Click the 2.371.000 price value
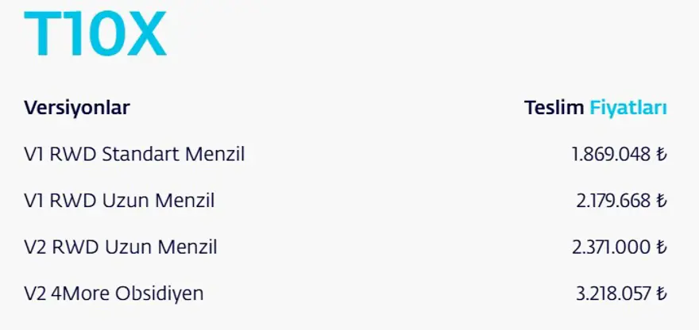 coord(611,247)
